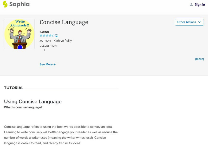The width and height of the screenshot is (208, 146).
Task: Click the 'What is concise language?' subheading
Action: pyautogui.click(x=23, y=107)
